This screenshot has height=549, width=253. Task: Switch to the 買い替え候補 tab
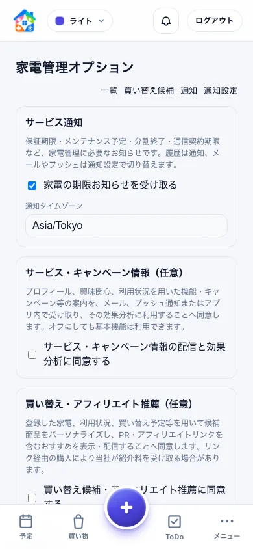(x=149, y=90)
